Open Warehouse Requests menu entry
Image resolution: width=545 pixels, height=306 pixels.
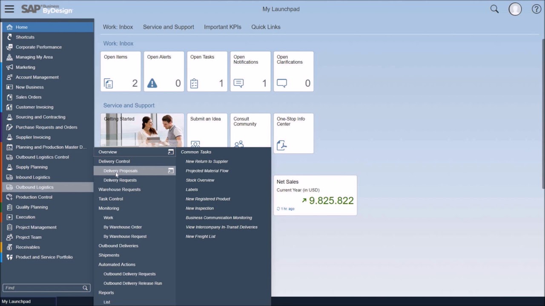click(x=119, y=190)
